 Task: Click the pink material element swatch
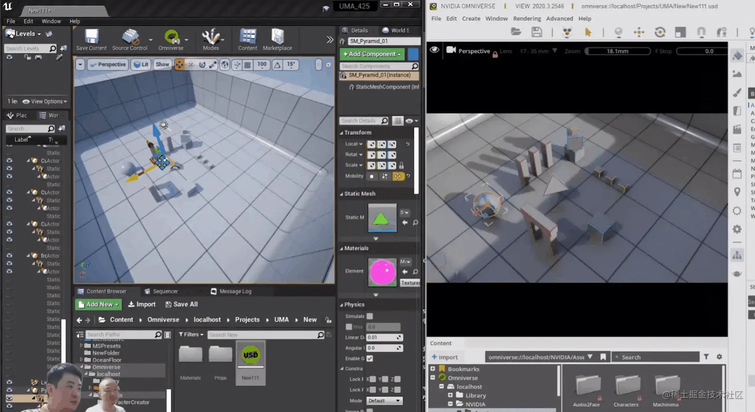point(382,272)
